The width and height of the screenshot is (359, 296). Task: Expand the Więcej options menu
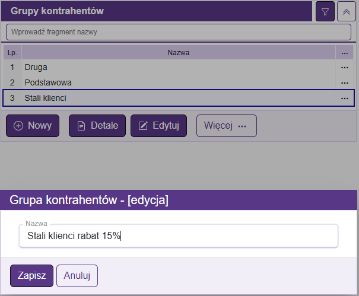[227, 126]
